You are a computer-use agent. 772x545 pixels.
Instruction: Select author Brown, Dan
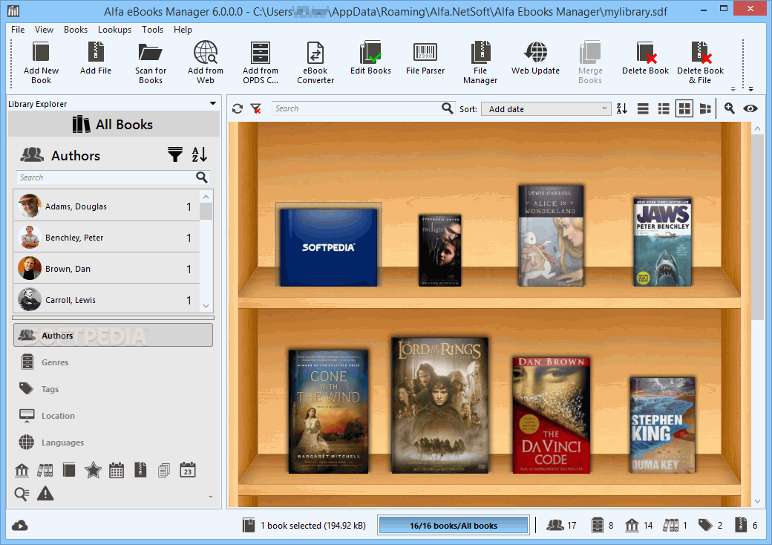pos(106,268)
